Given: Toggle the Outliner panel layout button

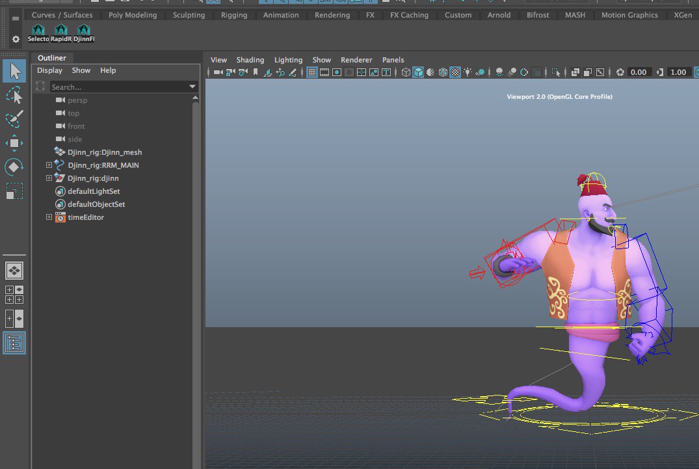Looking at the screenshot, I should (x=14, y=343).
